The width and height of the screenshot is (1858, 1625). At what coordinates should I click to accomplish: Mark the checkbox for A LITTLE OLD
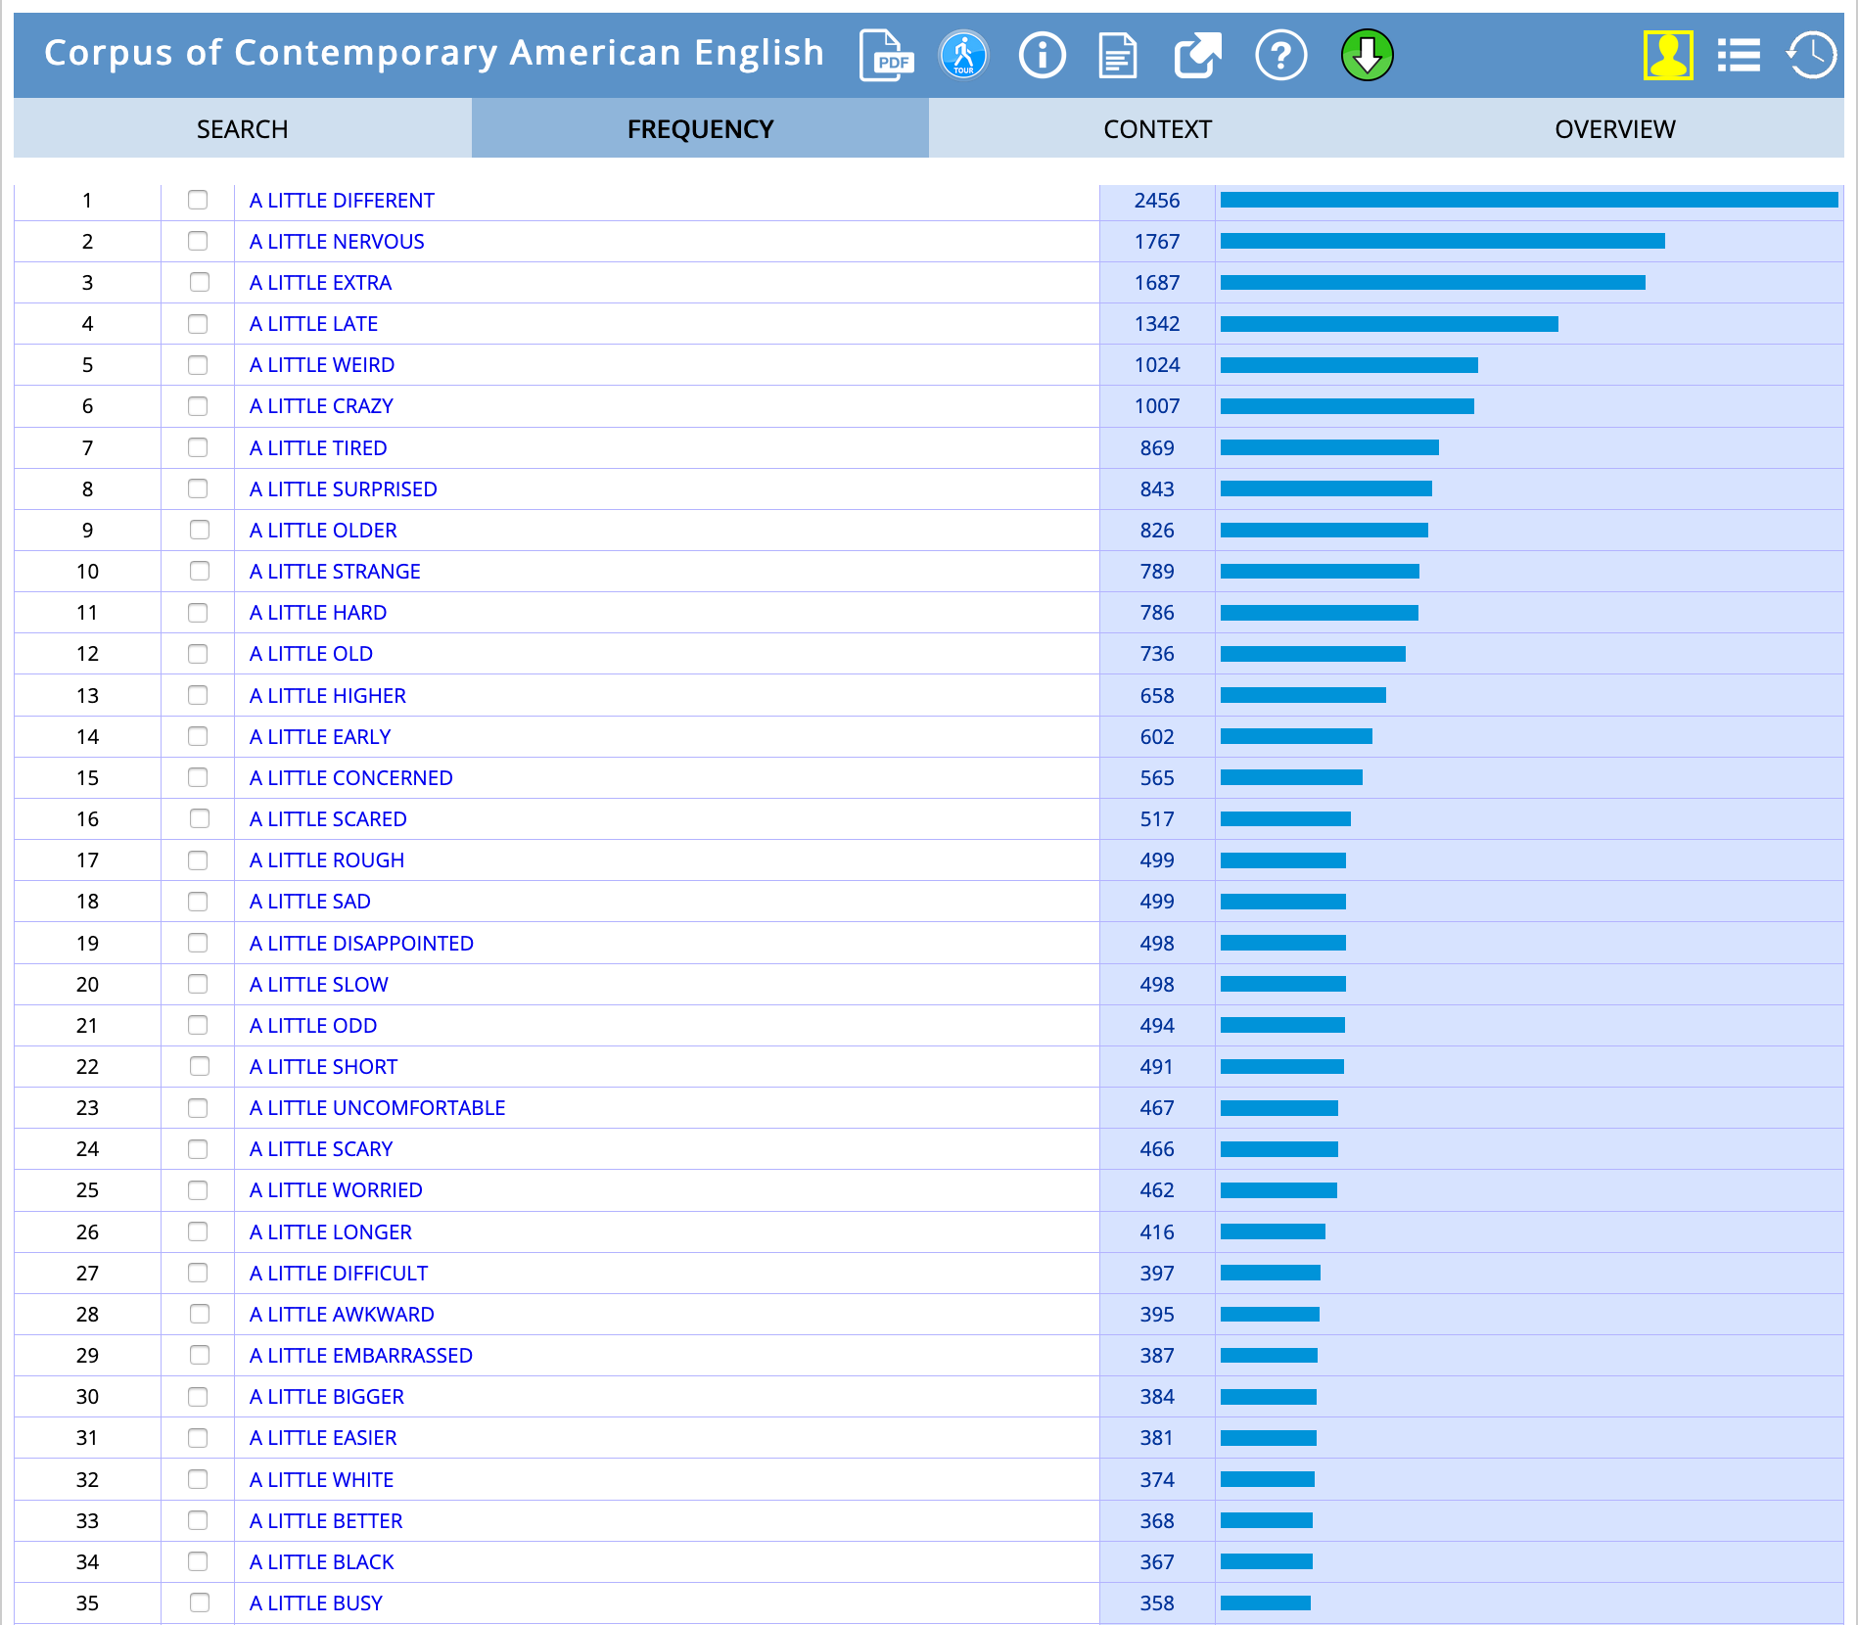(x=198, y=653)
